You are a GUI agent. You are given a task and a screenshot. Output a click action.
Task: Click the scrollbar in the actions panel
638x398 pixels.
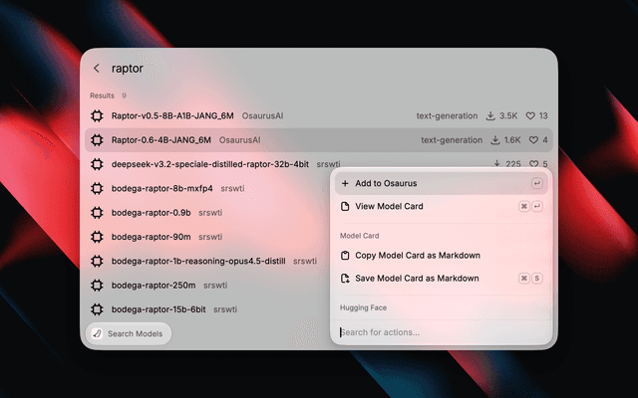[551, 299]
